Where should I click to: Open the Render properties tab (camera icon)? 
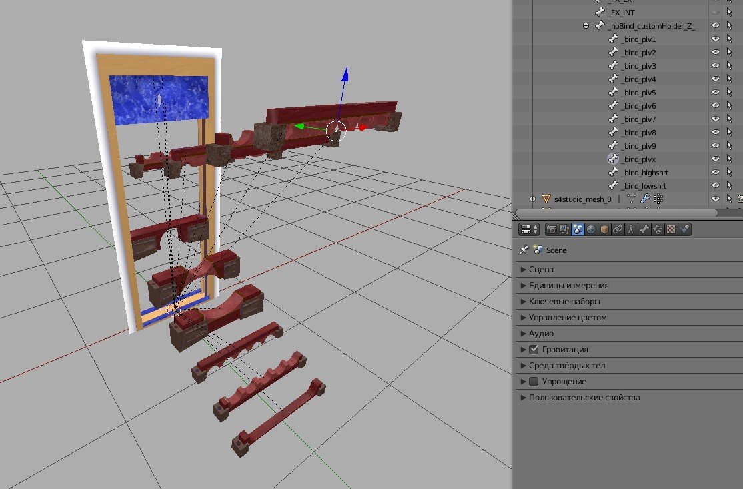click(551, 229)
